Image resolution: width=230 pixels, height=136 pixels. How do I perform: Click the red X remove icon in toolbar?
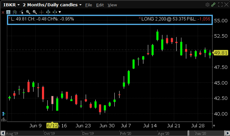(3, 12)
